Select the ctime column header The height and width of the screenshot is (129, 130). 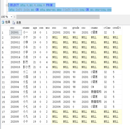[107, 28]
